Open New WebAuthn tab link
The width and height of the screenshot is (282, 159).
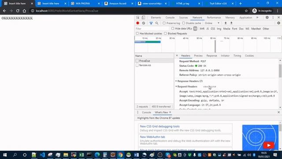point(152,137)
